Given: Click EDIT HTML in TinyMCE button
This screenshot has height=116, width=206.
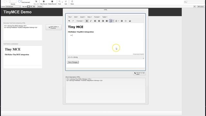Looking at the screenshot, I should [x=54, y=27].
